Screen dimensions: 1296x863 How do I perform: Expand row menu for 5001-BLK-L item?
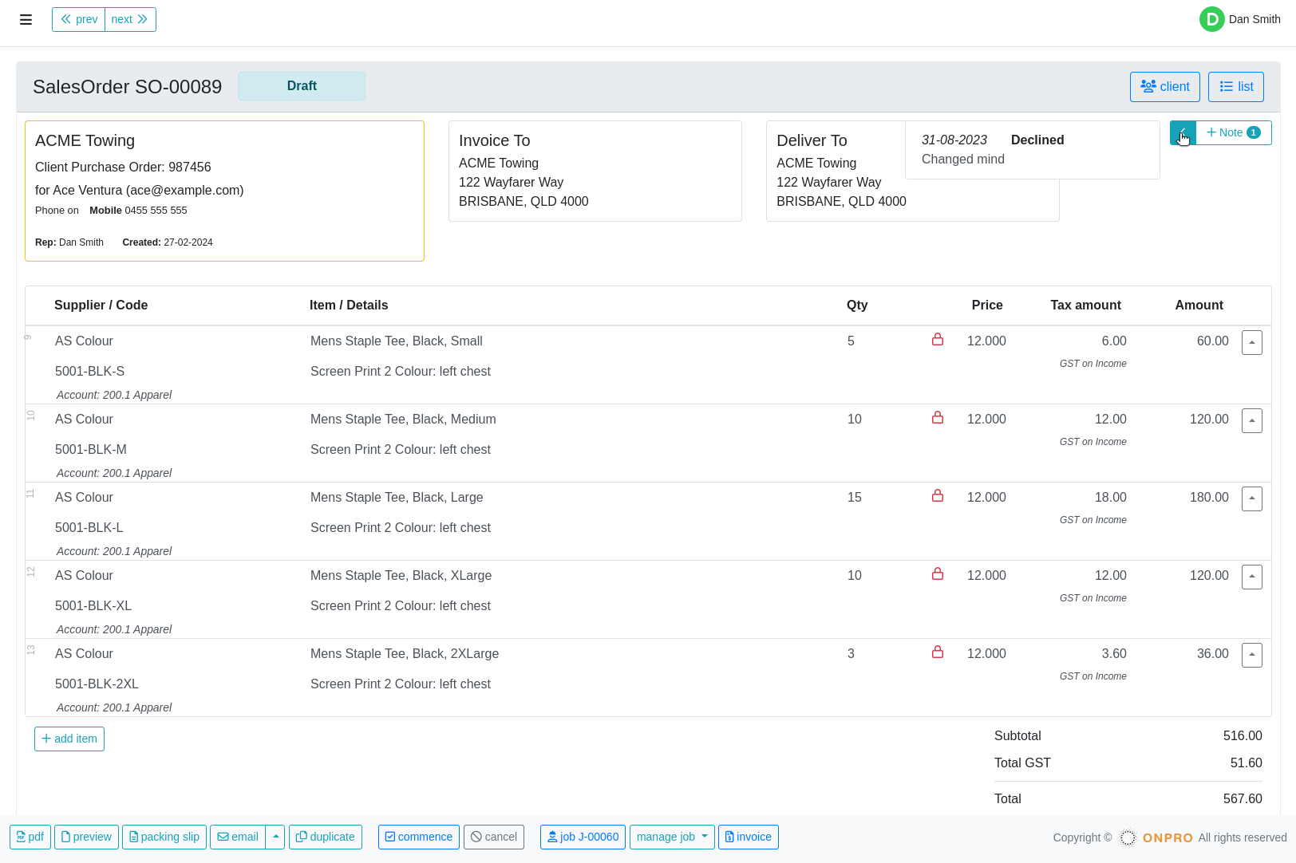point(1252,498)
